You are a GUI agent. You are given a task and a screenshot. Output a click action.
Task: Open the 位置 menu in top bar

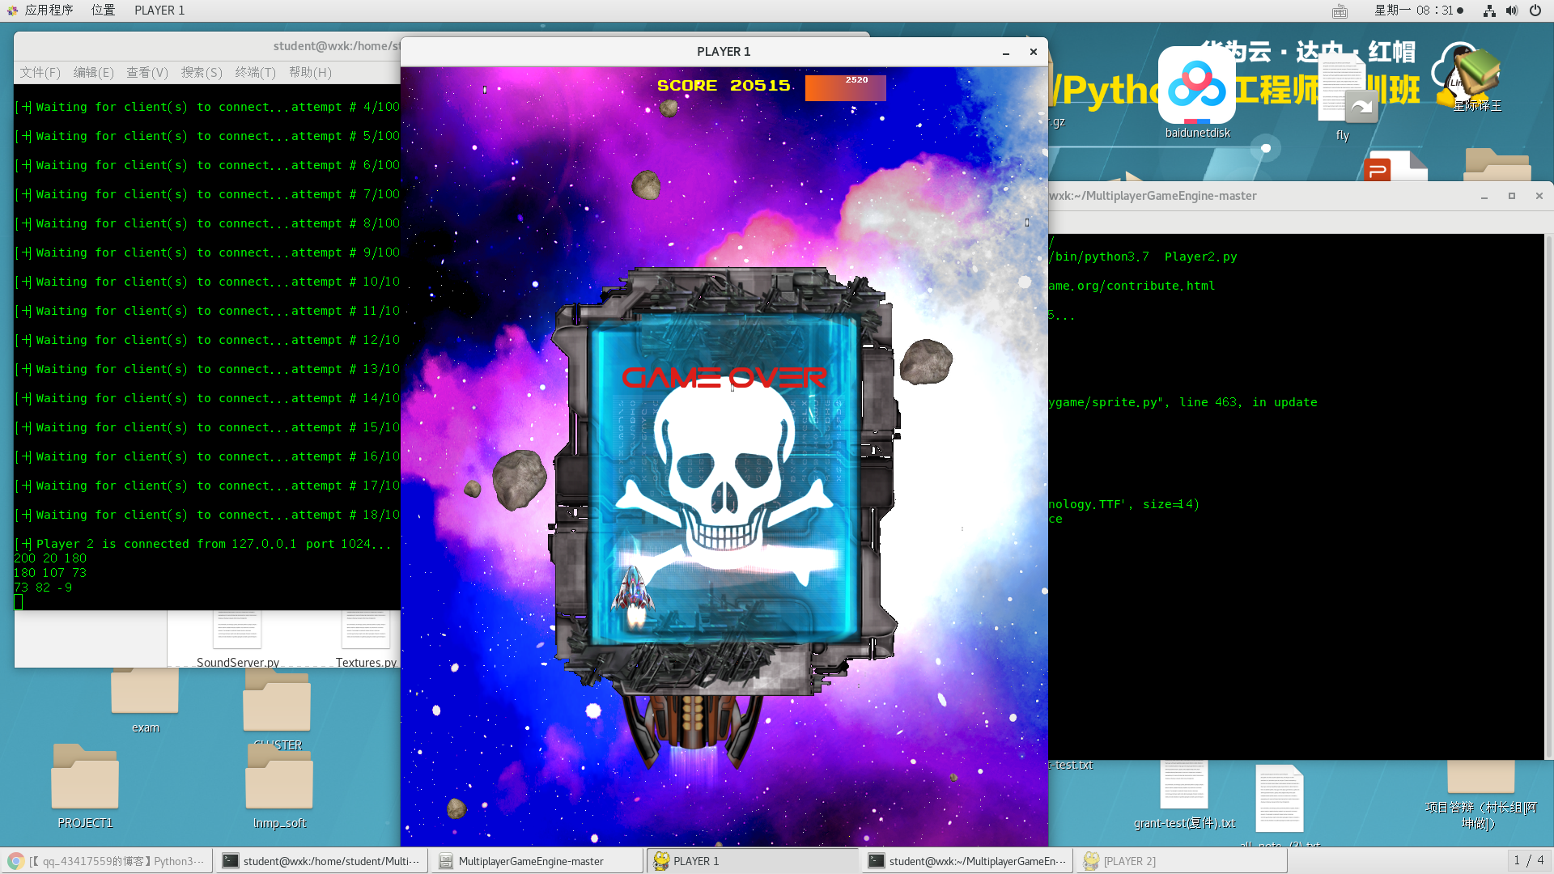[103, 11]
